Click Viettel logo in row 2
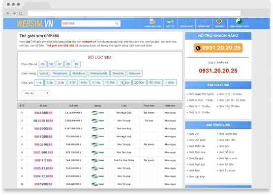273x195 pixels. click(x=97, y=121)
